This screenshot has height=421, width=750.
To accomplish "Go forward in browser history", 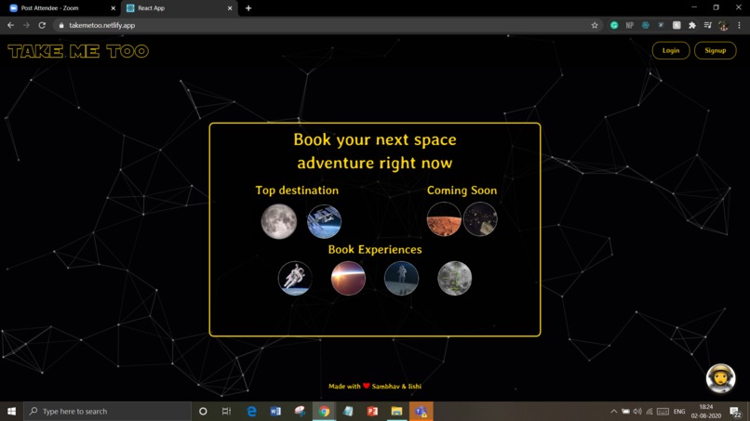I will tap(26, 25).
